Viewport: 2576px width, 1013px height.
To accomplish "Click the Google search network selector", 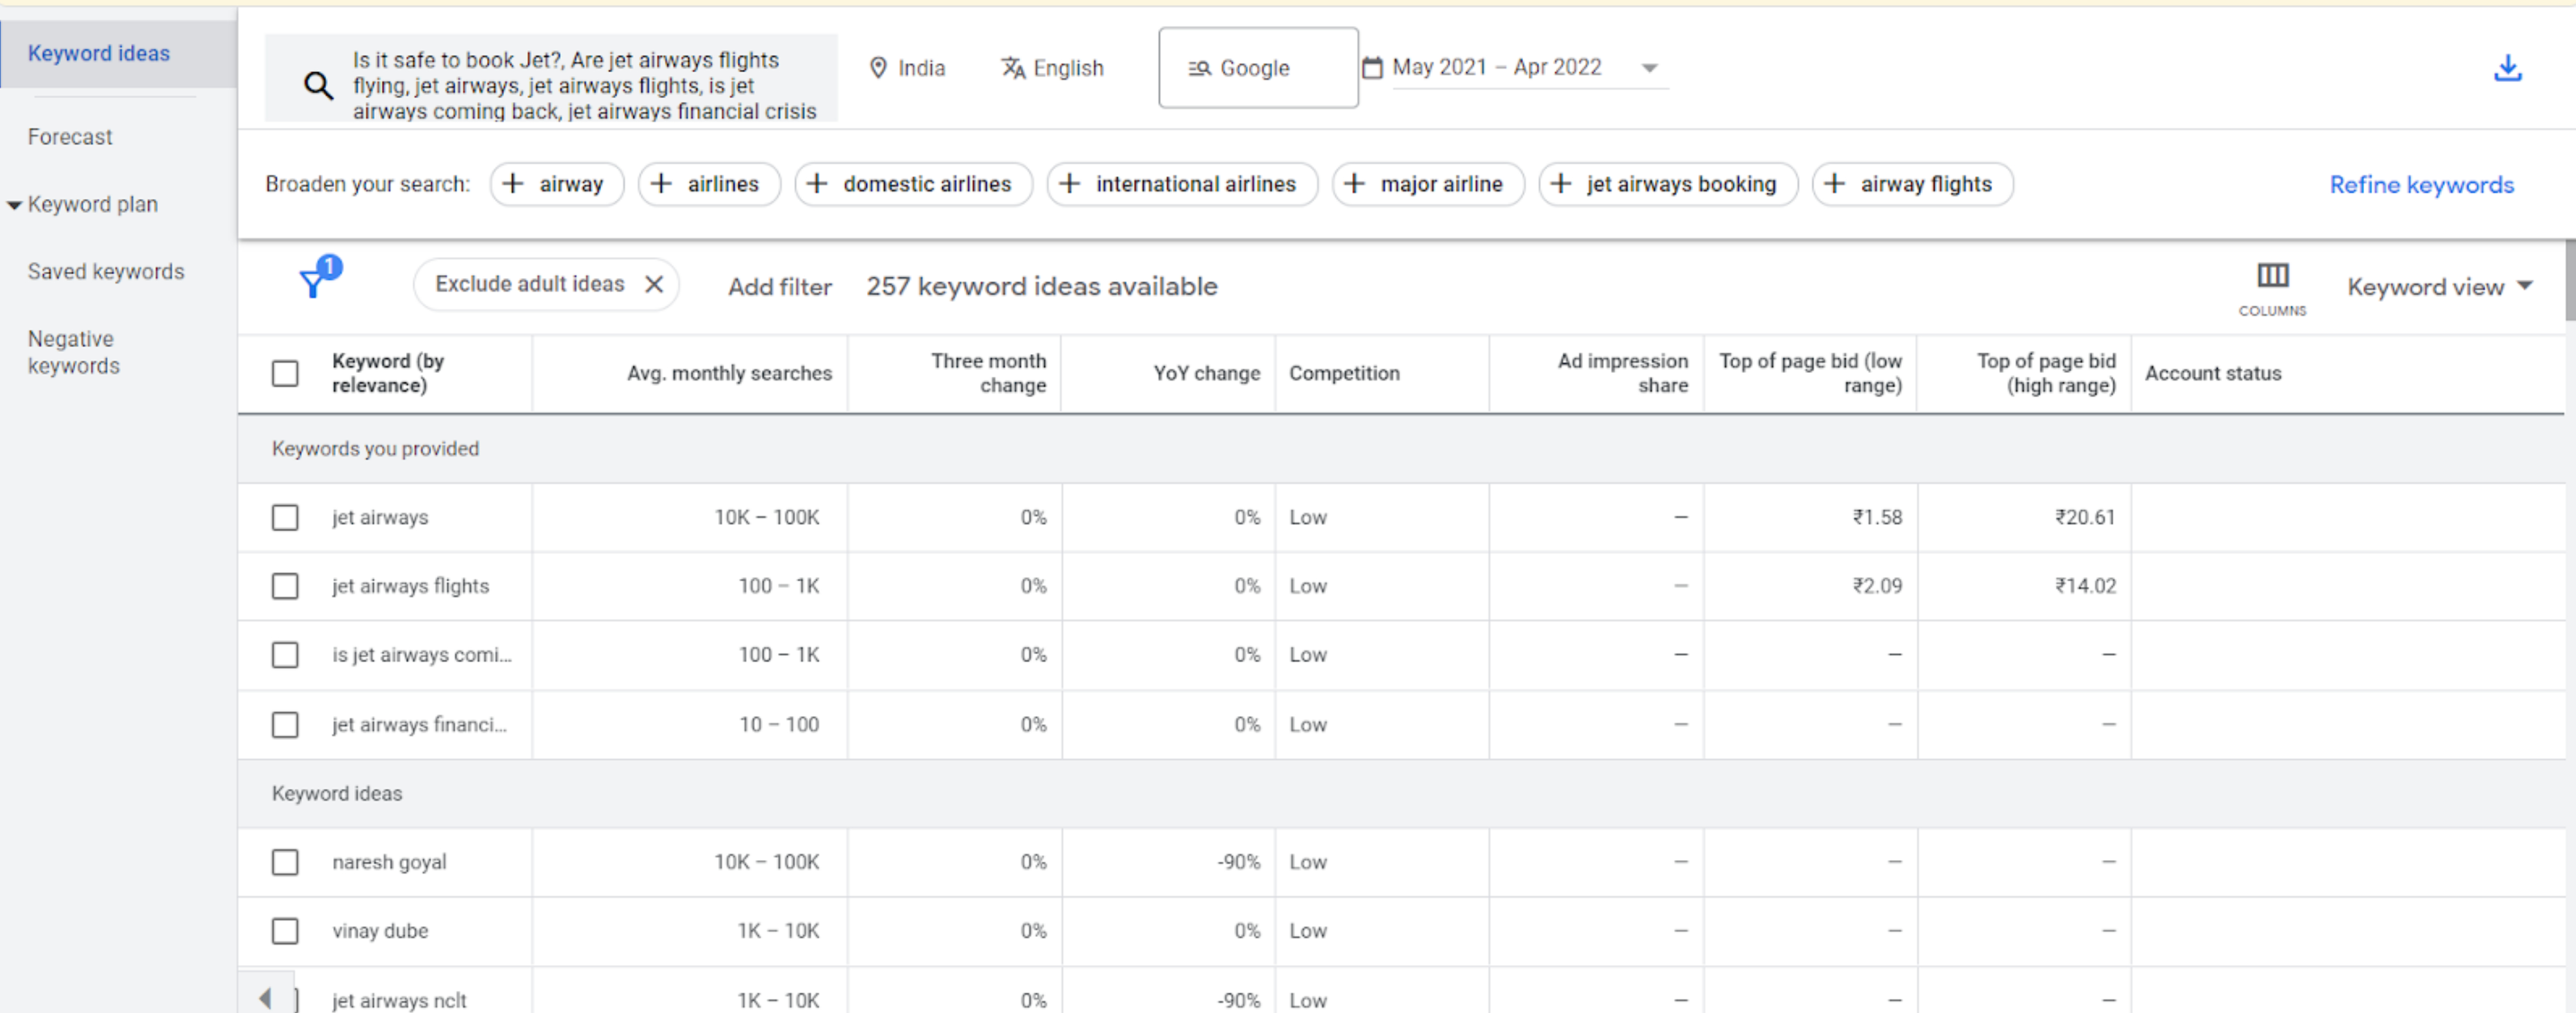I will (1258, 68).
